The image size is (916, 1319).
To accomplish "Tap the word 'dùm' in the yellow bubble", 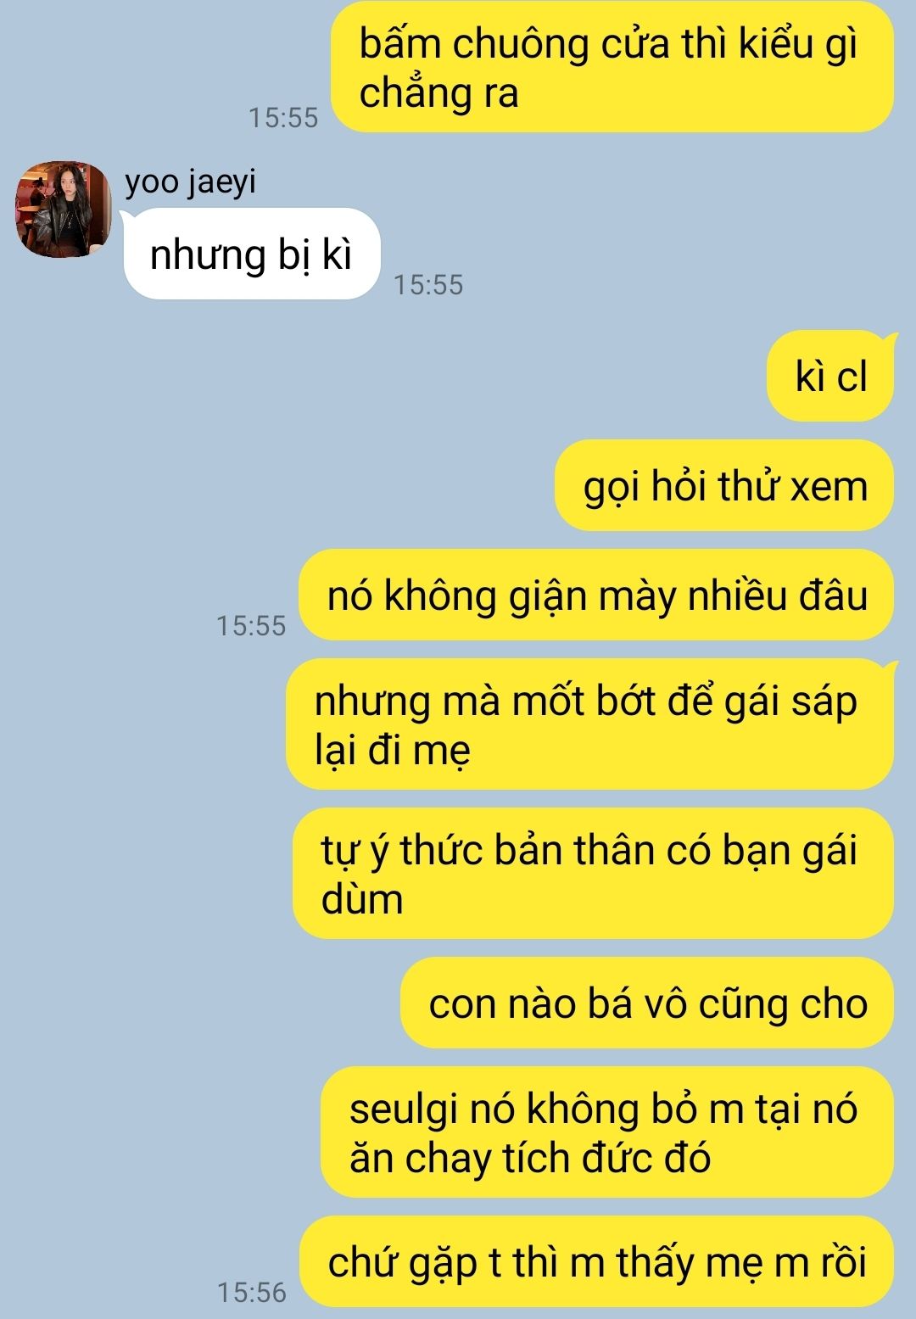I will pyautogui.click(x=362, y=899).
